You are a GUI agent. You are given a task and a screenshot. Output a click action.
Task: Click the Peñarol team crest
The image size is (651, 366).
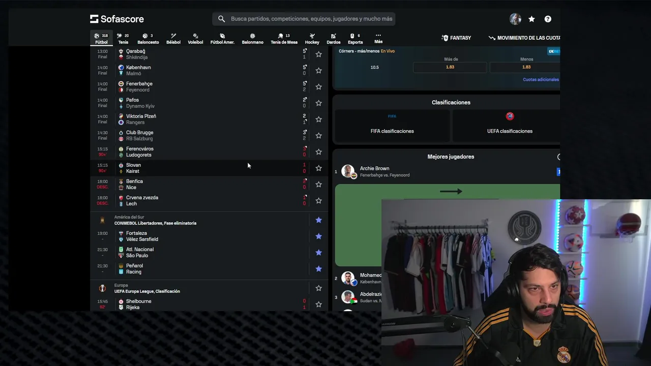click(x=121, y=265)
